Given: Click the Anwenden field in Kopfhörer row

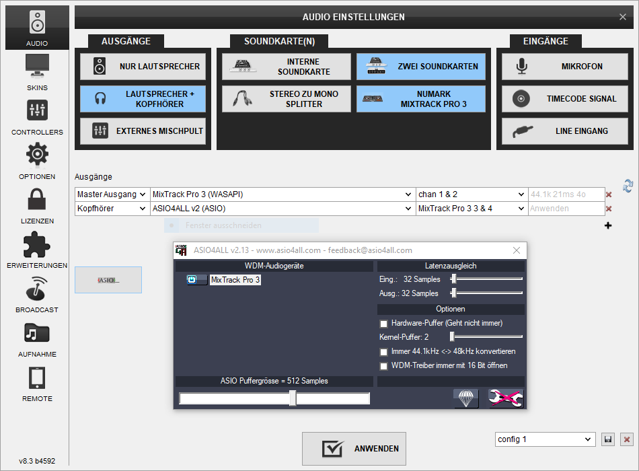Looking at the screenshot, I should click(566, 209).
